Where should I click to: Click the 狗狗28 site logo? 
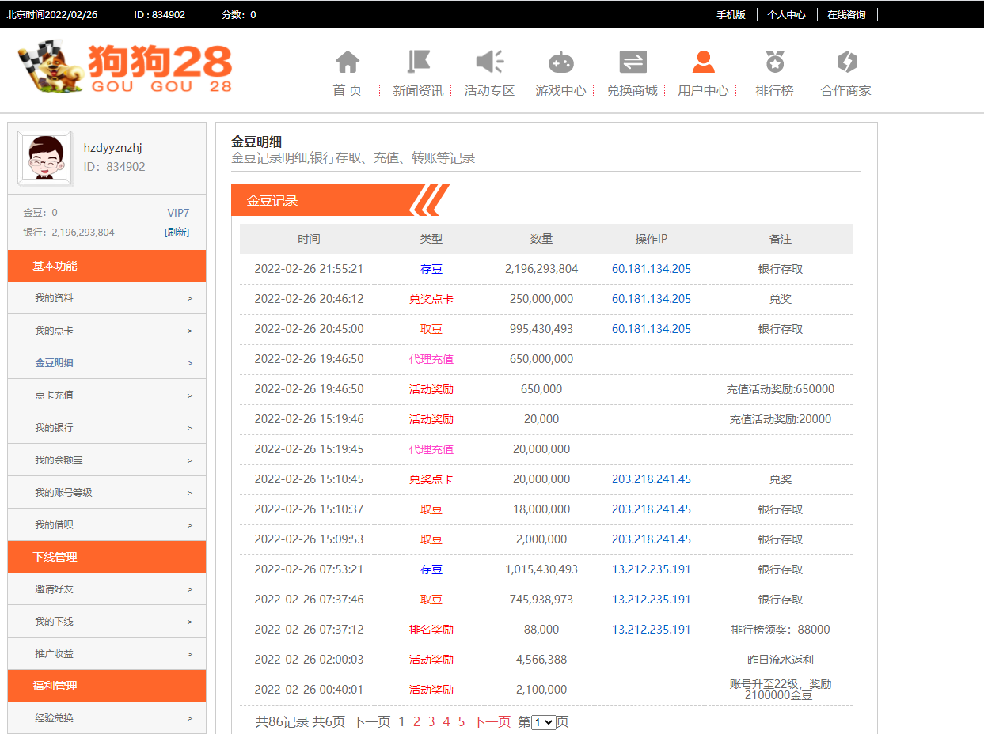pos(125,68)
